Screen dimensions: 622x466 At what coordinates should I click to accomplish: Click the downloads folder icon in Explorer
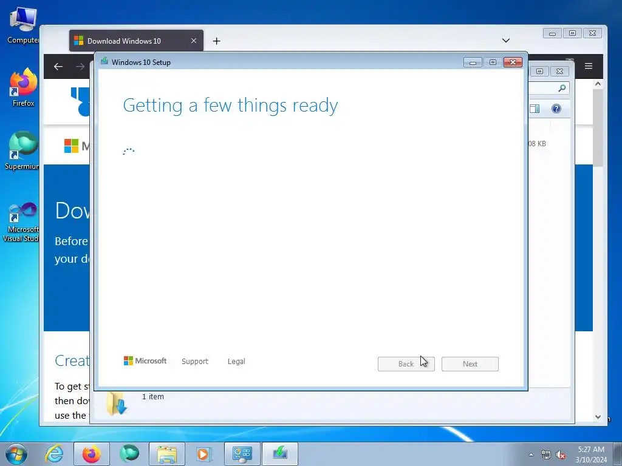117,404
